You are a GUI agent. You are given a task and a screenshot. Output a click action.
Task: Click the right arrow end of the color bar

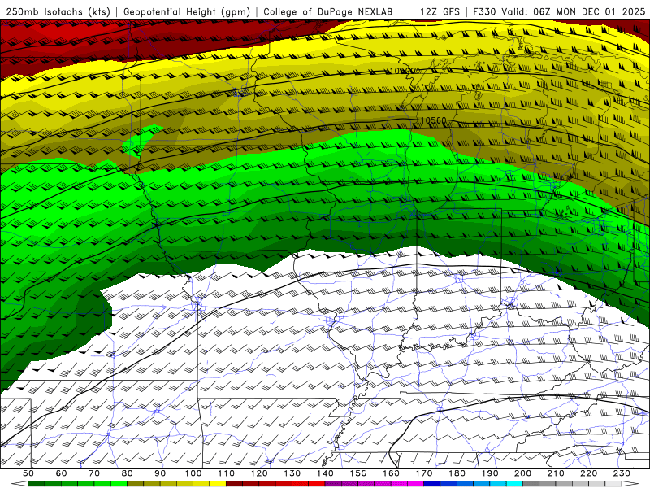tap(630, 484)
